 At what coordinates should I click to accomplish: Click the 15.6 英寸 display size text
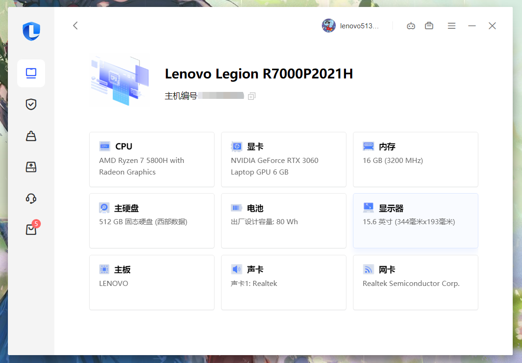point(409,221)
